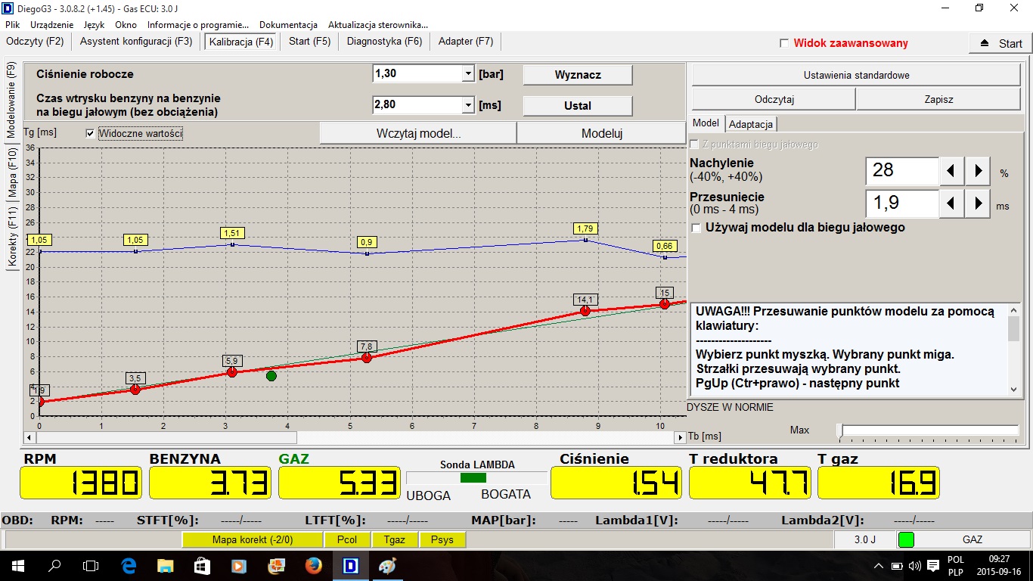Open Firefox from the taskbar
Viewport: 1033px width, 581px height.
[x=312, y=565]
